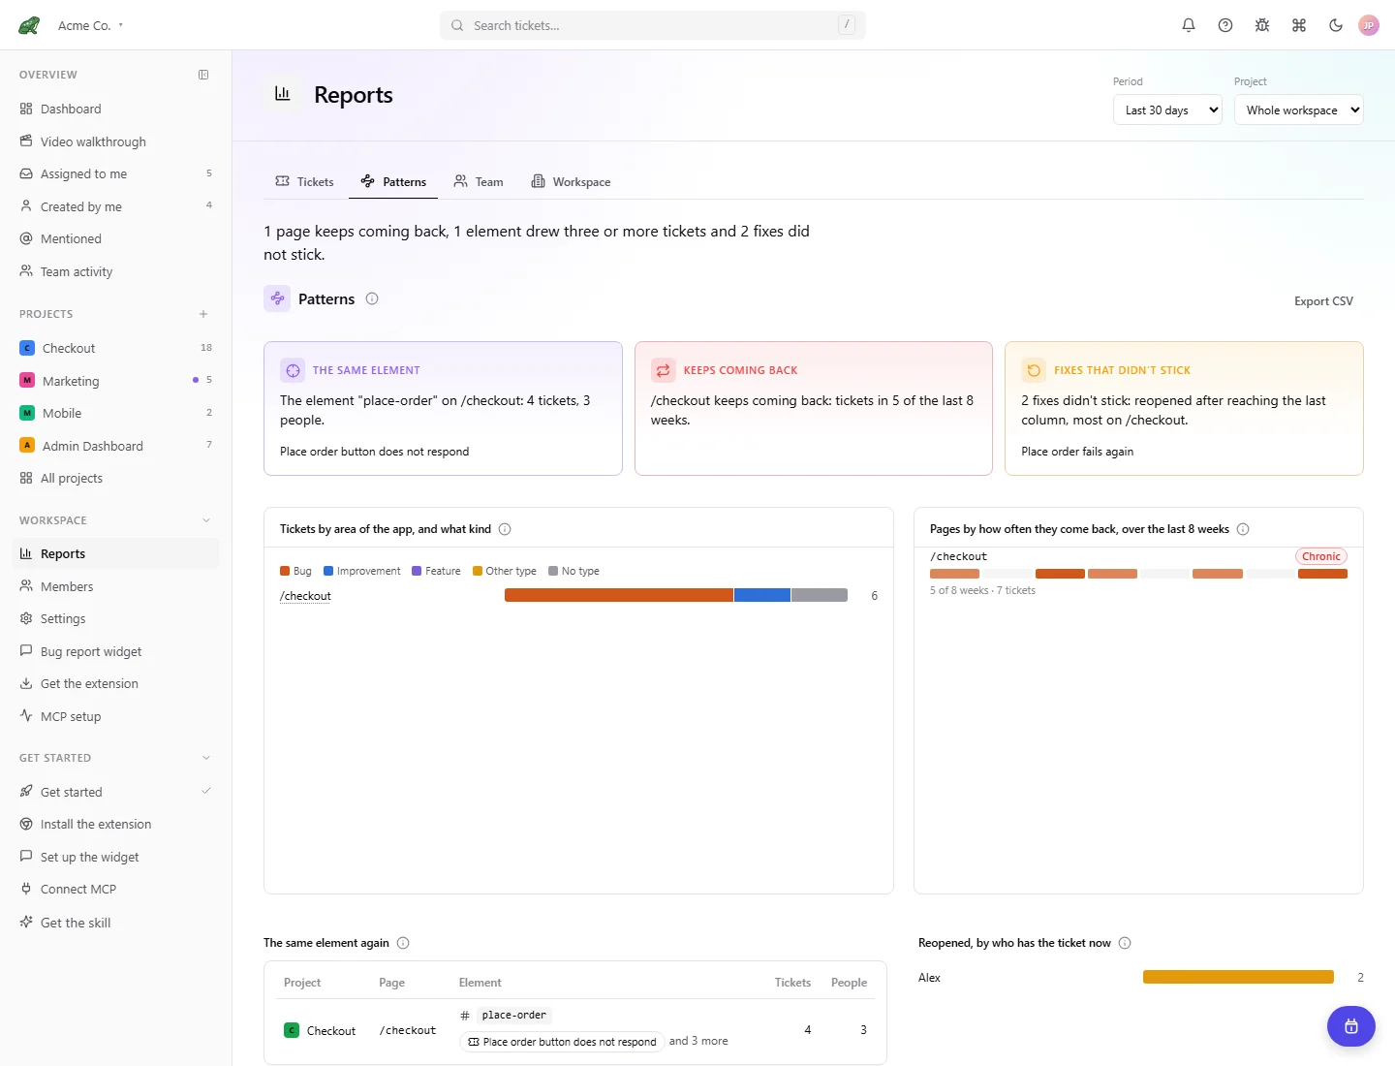Screen dimensions: 1395x1066
Task: Click the orange Bug segment of /checkout bar
Action: point(619,596)
